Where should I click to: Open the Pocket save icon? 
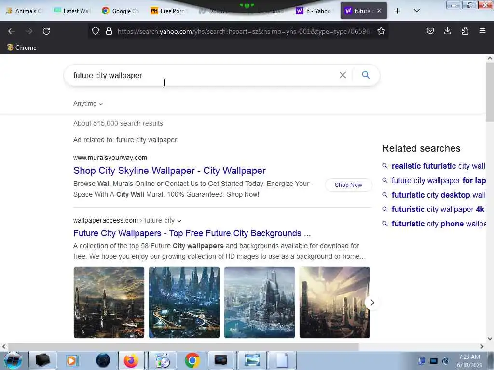tap(430, 31)
